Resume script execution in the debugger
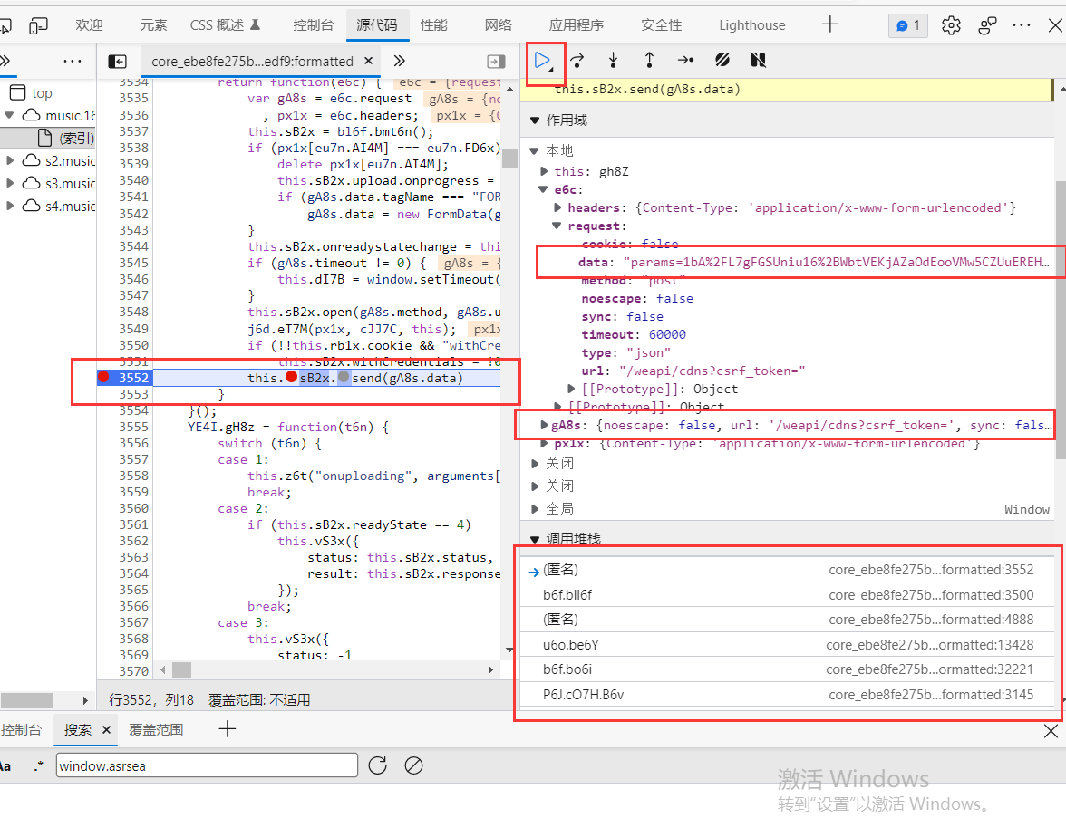Viewport: 1066px width, 818px height. (x=546, y=61)
